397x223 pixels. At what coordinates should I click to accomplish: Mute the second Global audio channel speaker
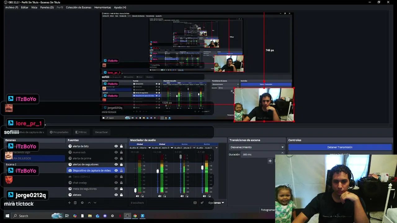(x=160, y=196)
